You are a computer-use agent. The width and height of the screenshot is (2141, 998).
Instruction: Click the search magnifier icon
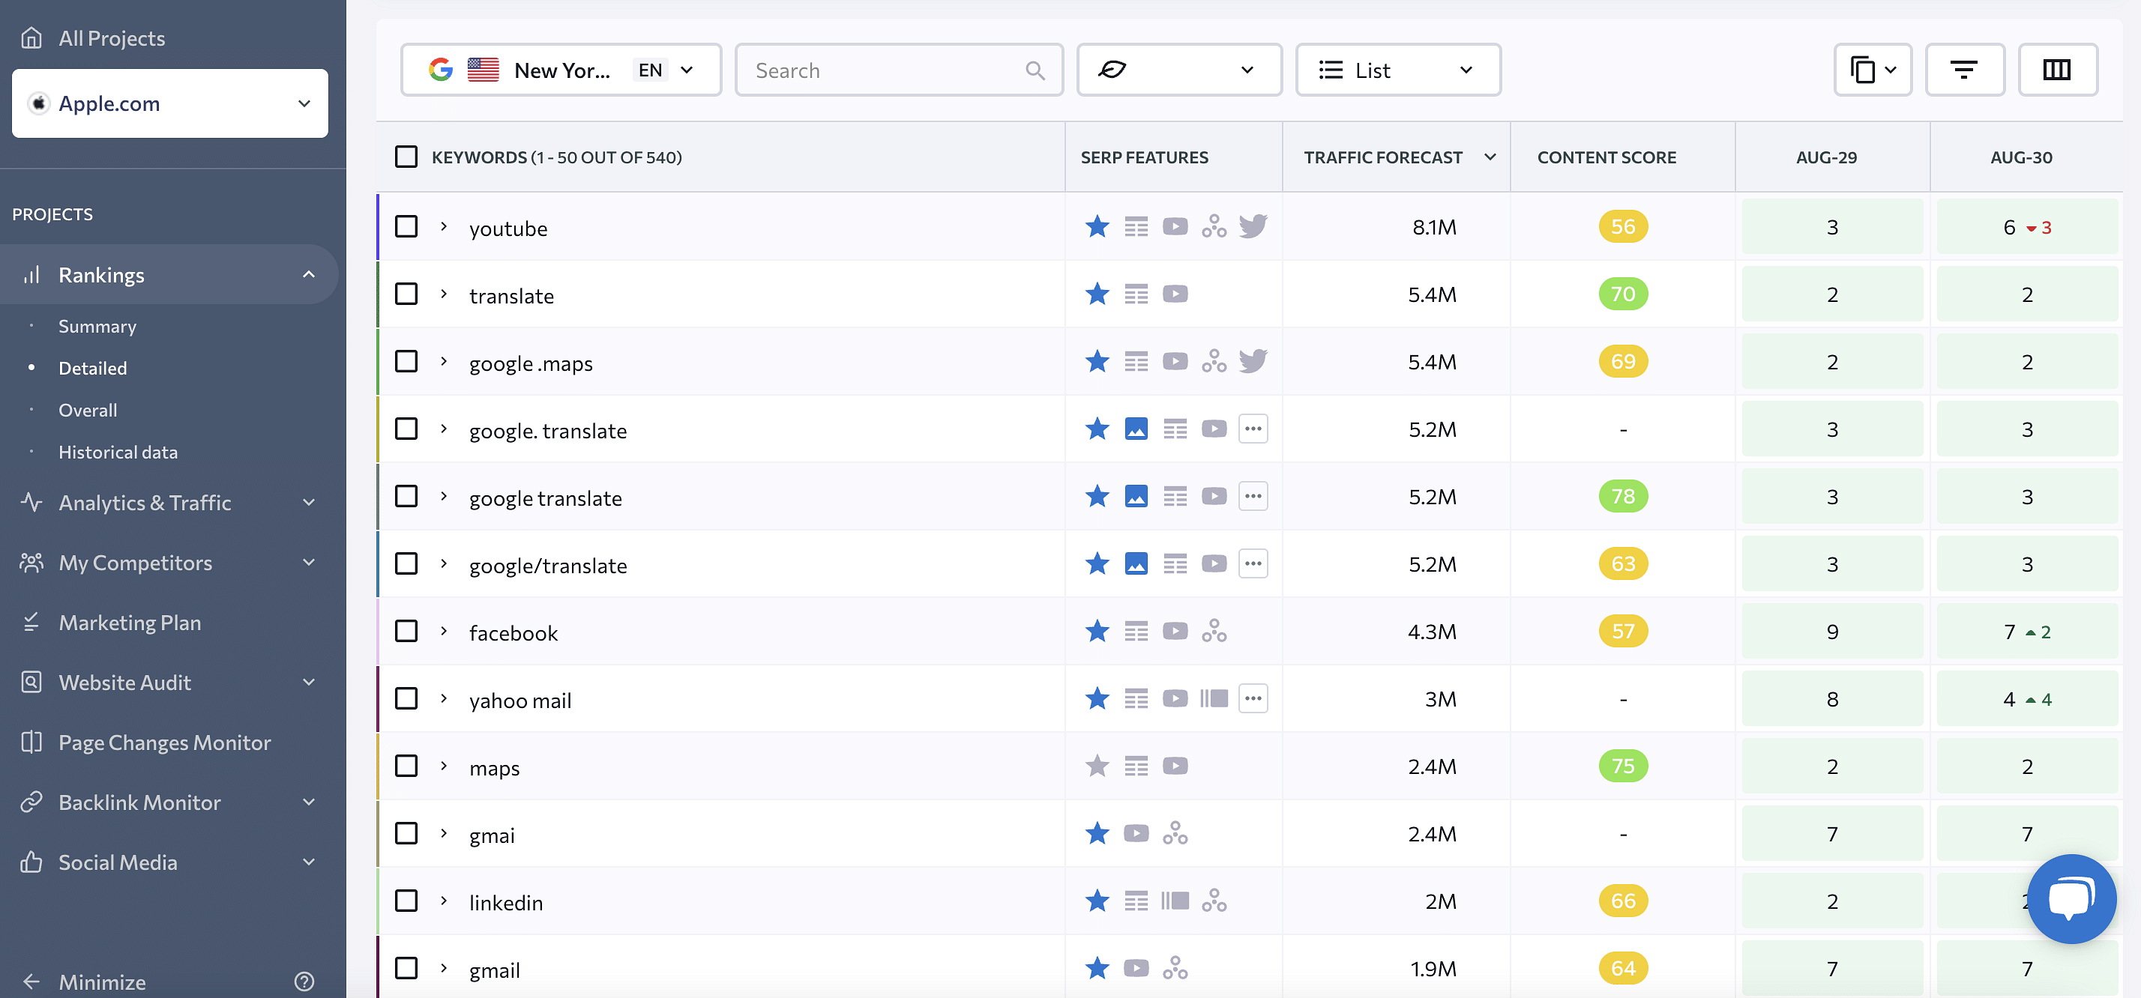tap(1034, 70)
